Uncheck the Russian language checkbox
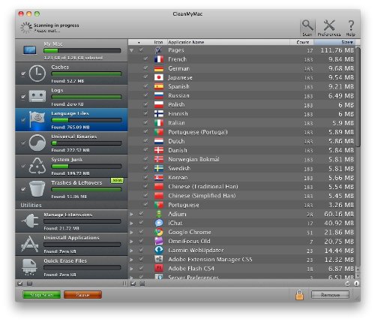The height and width of the screenshot is (322, 375). [145, 95]
